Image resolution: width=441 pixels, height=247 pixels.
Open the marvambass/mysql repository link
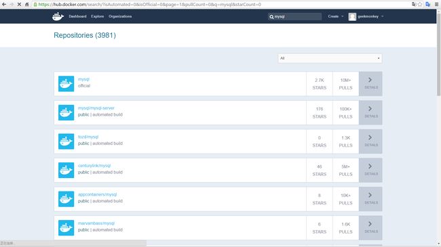96,223
